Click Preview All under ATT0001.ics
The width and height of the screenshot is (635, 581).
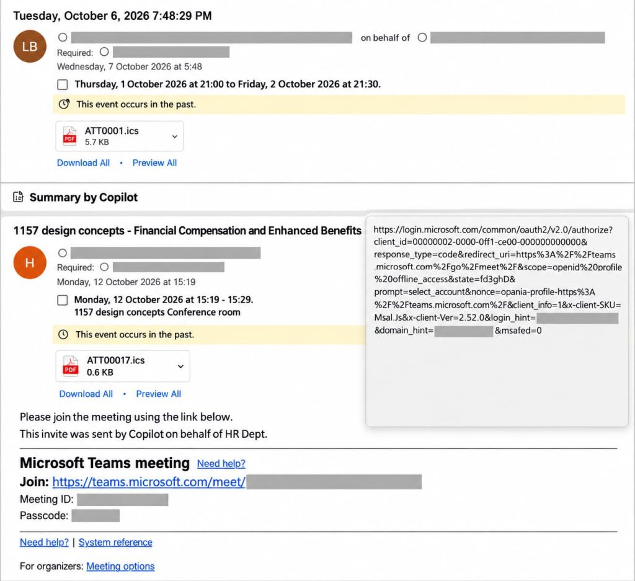[x=154, y=162]
